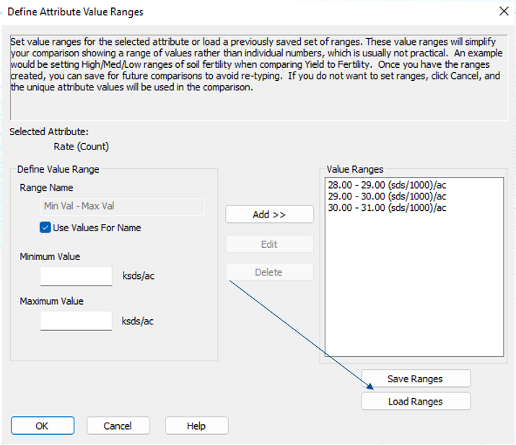Focus the Maximum Value input box

point(76,321)
